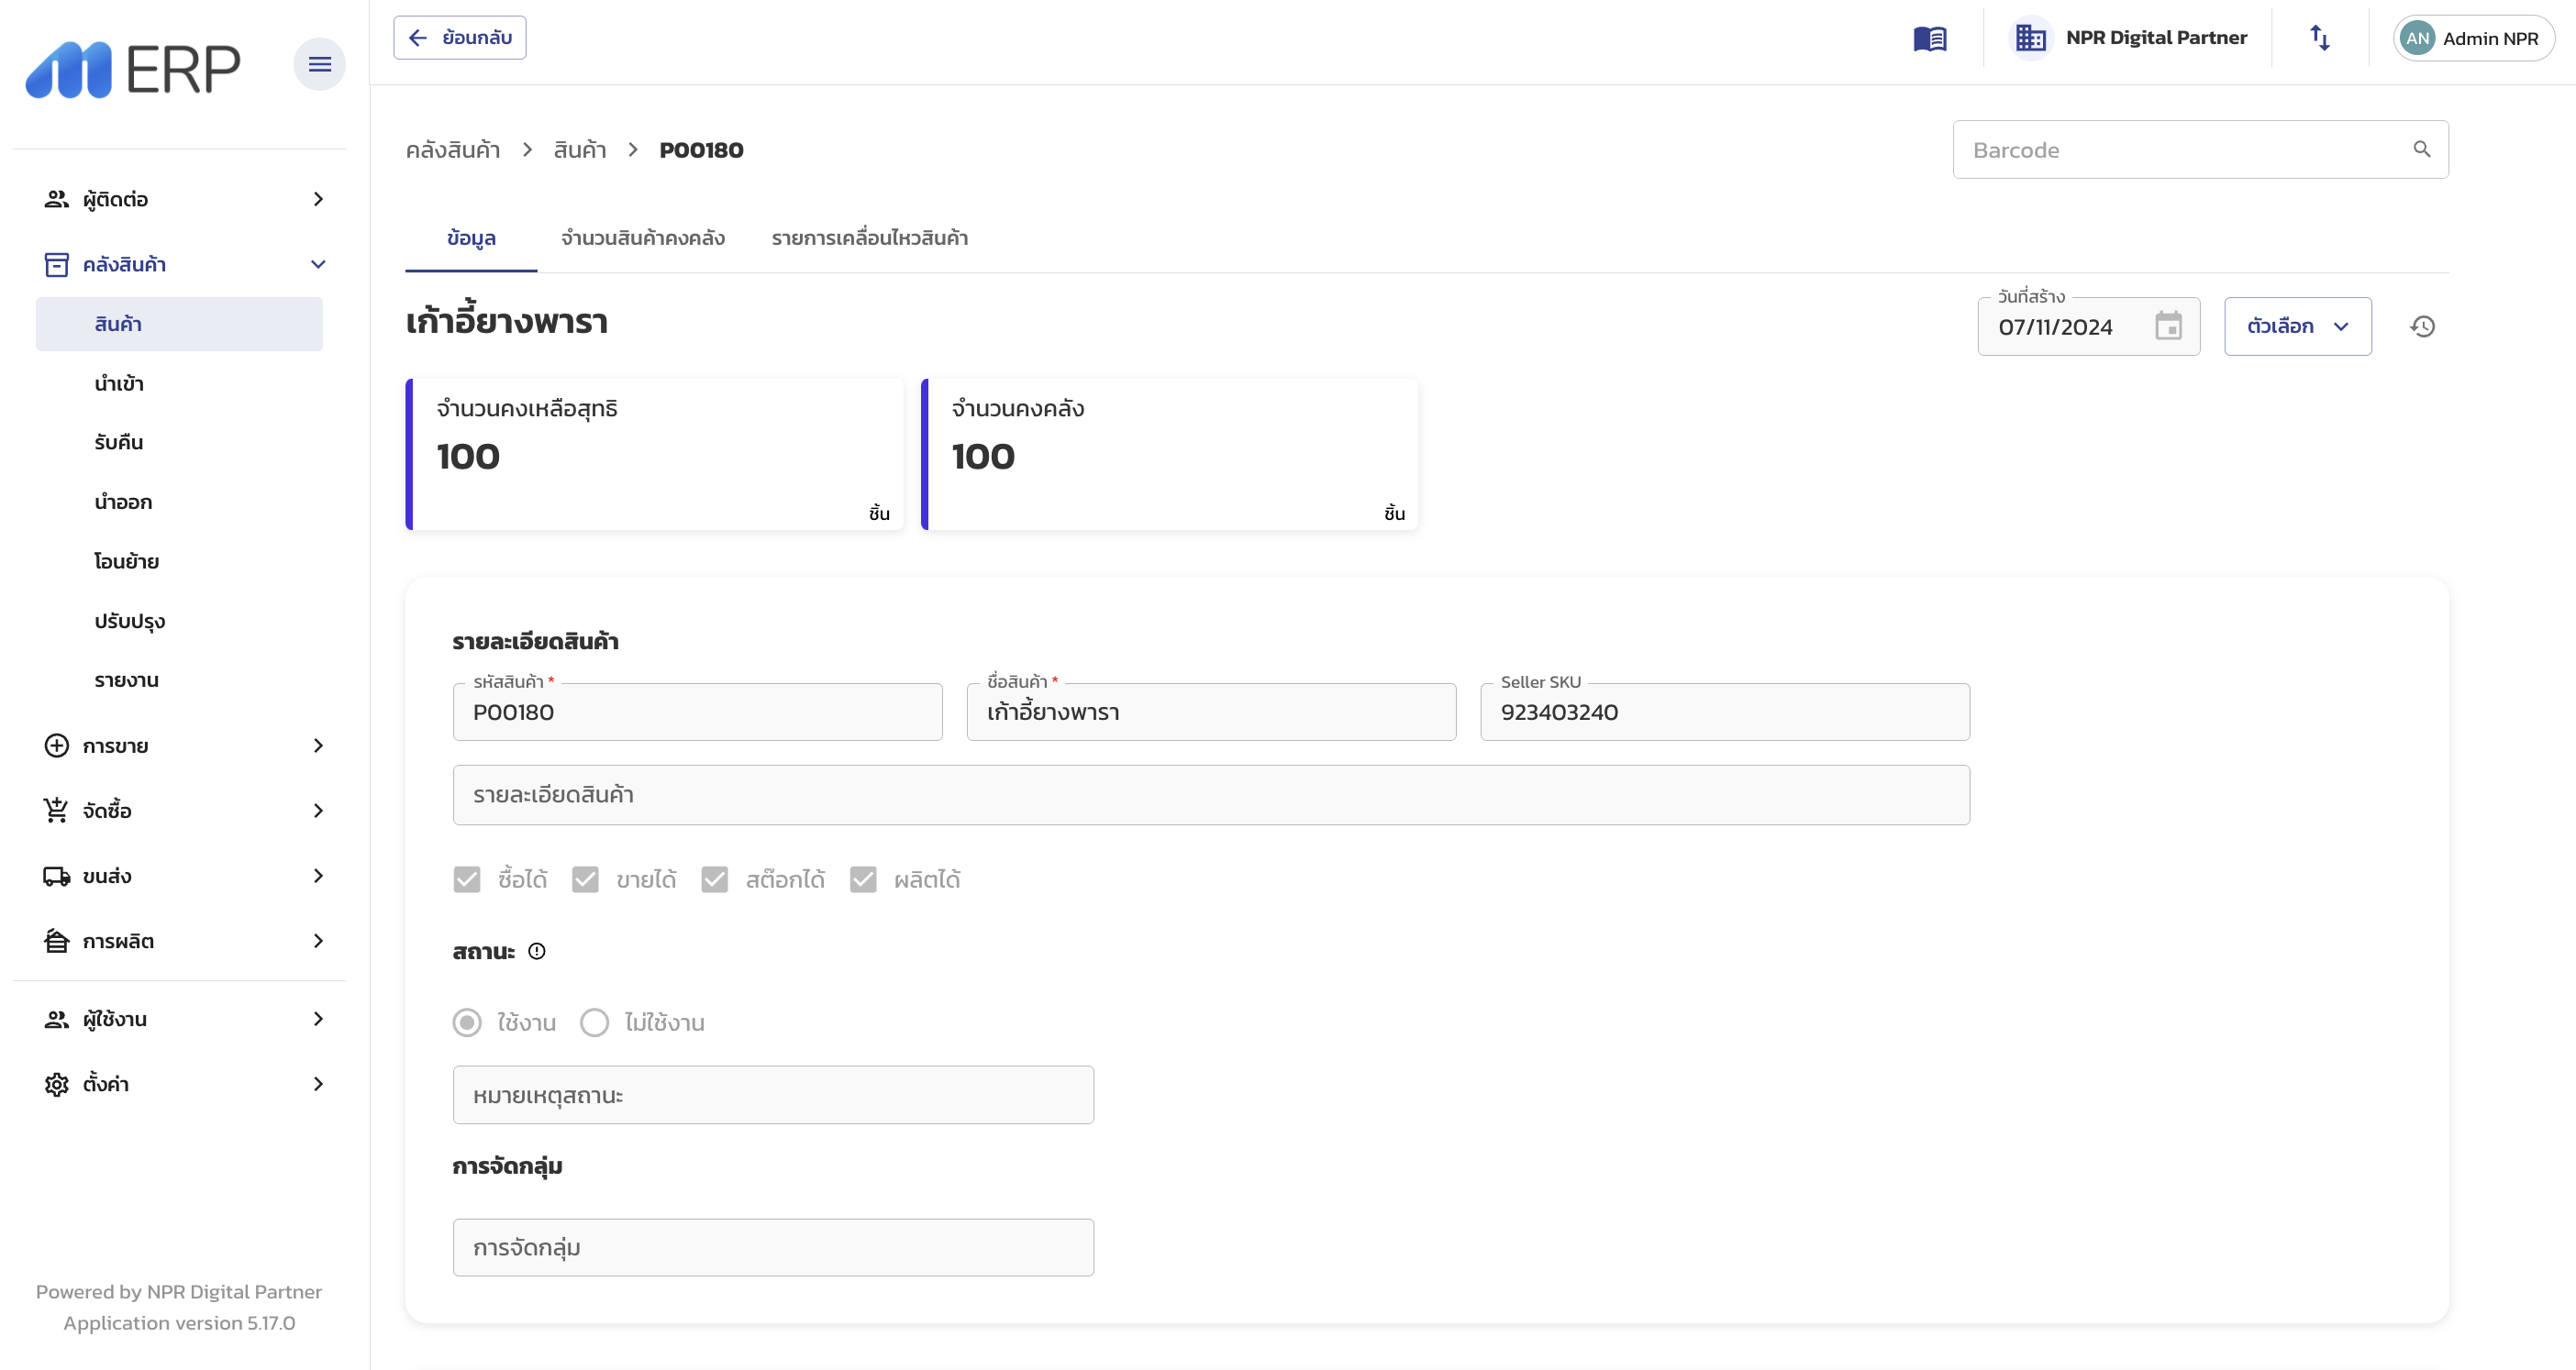
Task: Click the คลังสินค้า breadcrumb link
Action: (452, 151)
